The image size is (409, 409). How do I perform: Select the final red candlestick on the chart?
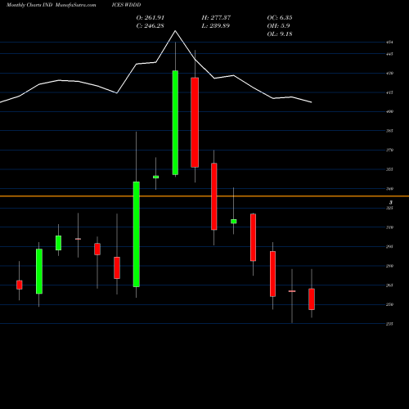[312, 299]
